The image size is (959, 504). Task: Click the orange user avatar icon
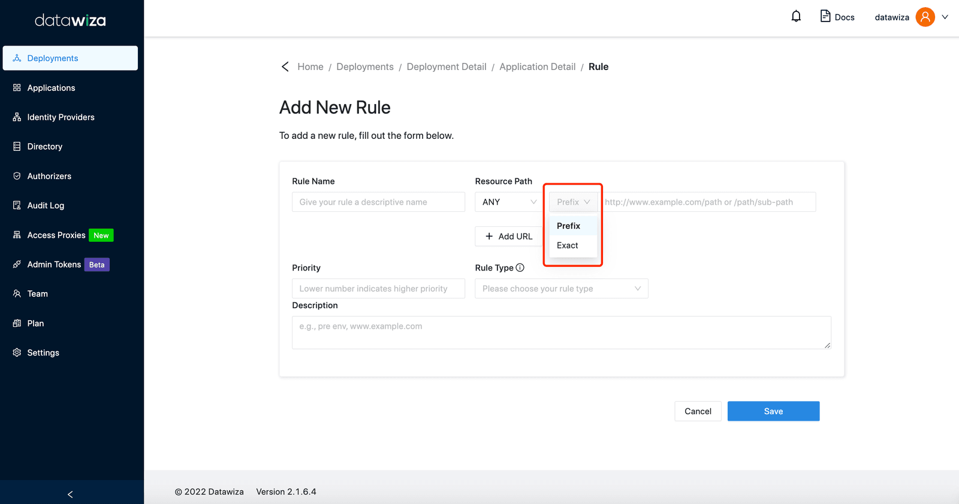(x=925, y=17)
